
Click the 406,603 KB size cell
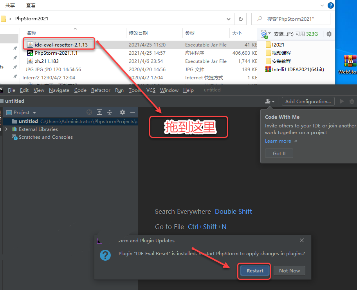point(245,53)
